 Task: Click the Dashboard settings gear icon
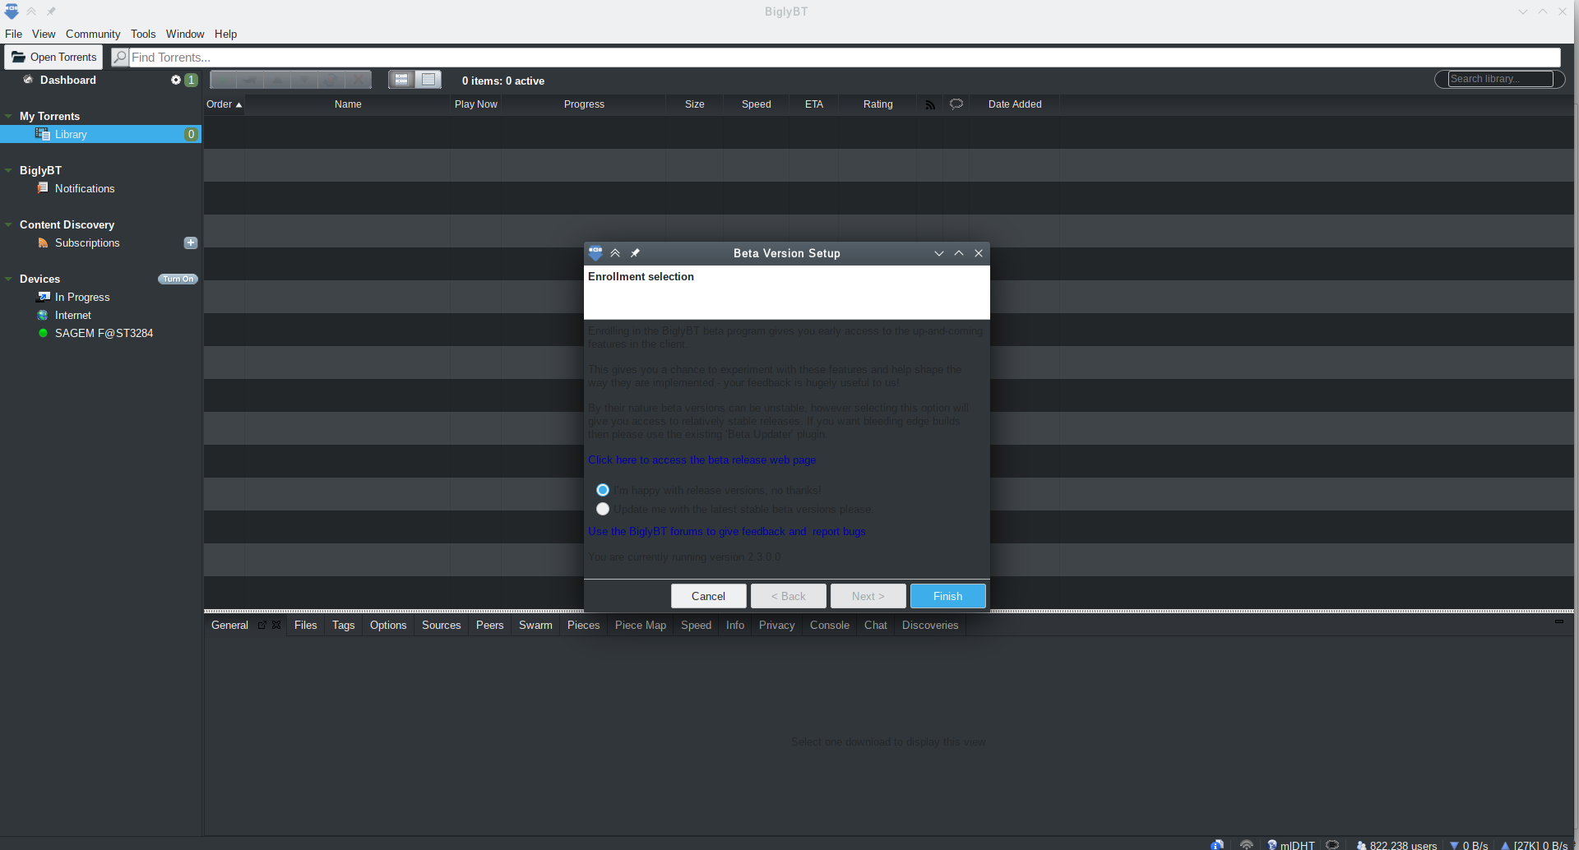(x=175, y=80)
